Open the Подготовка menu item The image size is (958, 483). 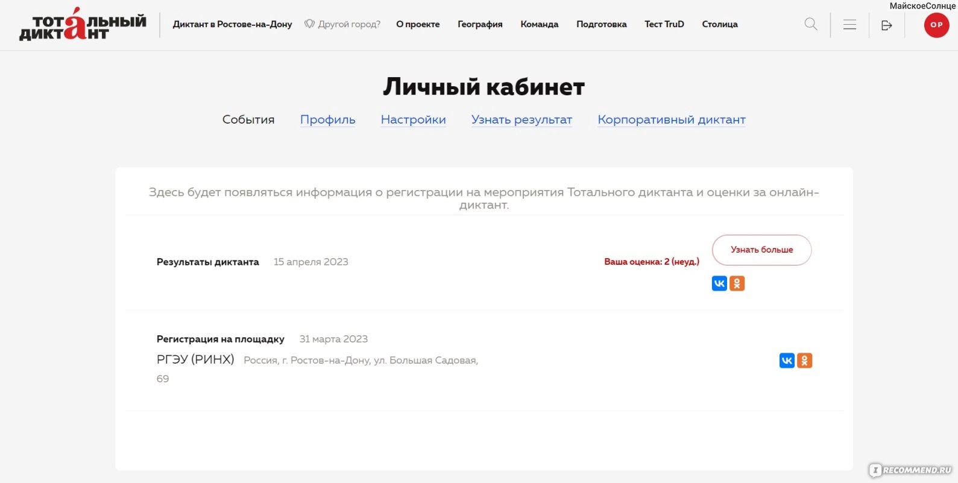click(602, 24)
